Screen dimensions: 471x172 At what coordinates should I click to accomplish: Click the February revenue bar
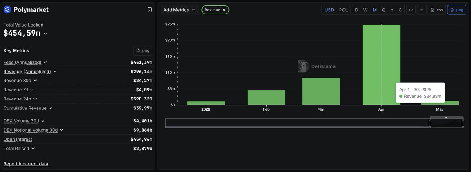pyautogui.click(x=267, y=98)
